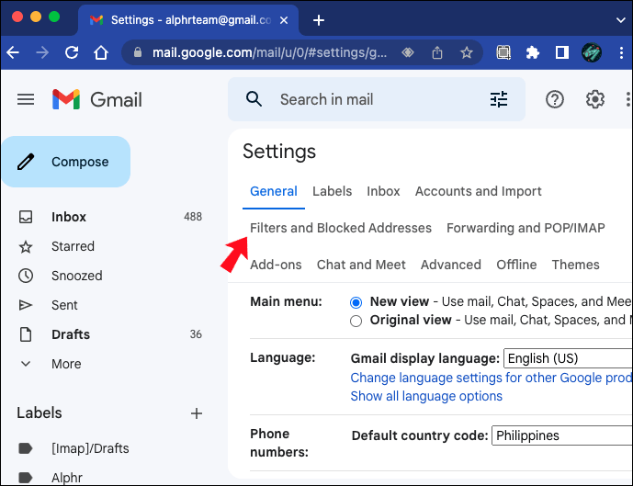Open Gmail display language dropdown
The width and height of the screenshot is (633, 486).
568,358
